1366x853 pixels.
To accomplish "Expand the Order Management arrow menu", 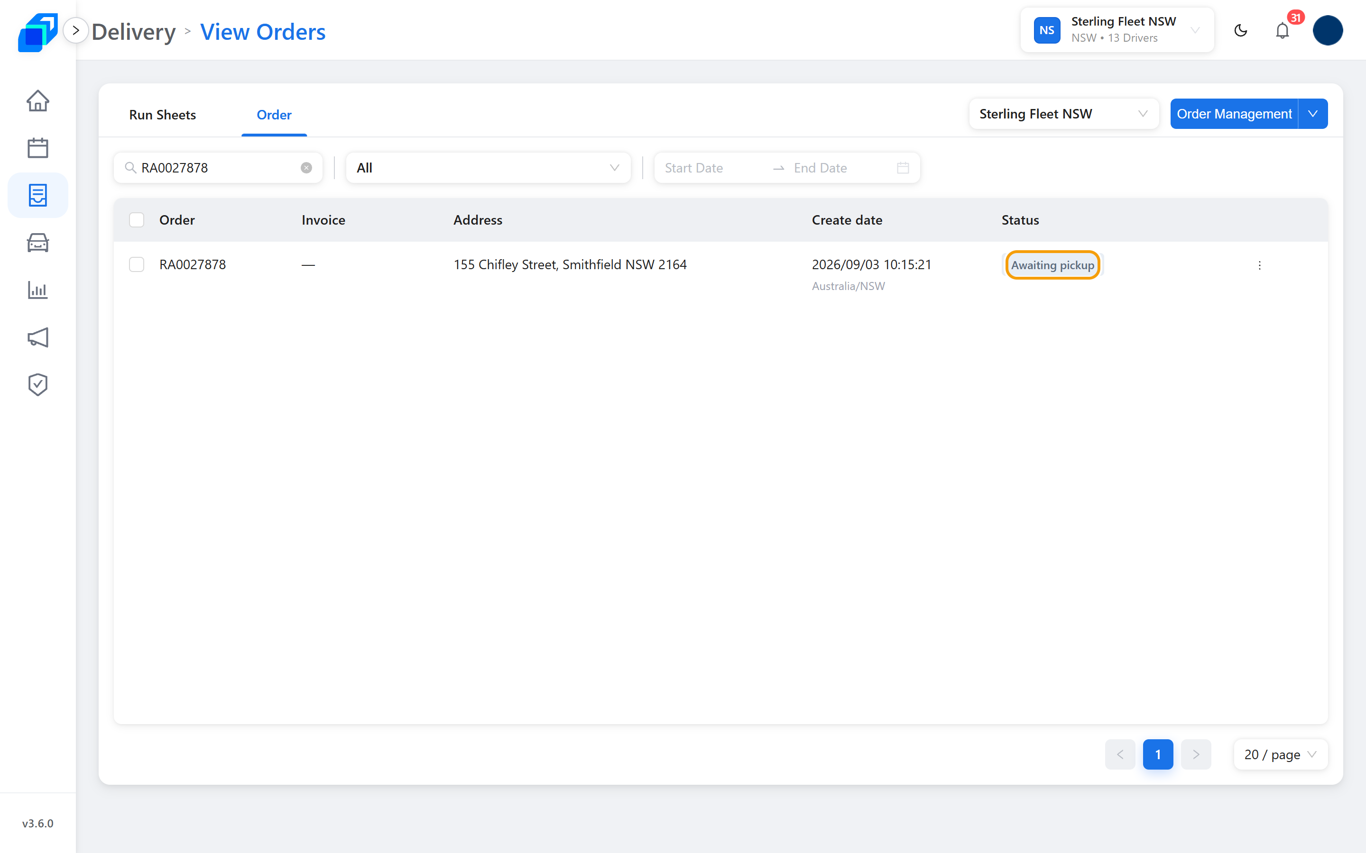I will pyautogui.click(x=1313, y=114).
